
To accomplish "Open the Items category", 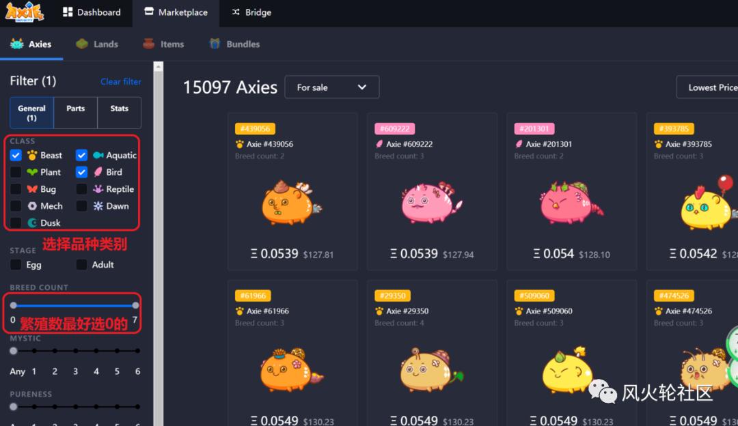I will [163, 44].
